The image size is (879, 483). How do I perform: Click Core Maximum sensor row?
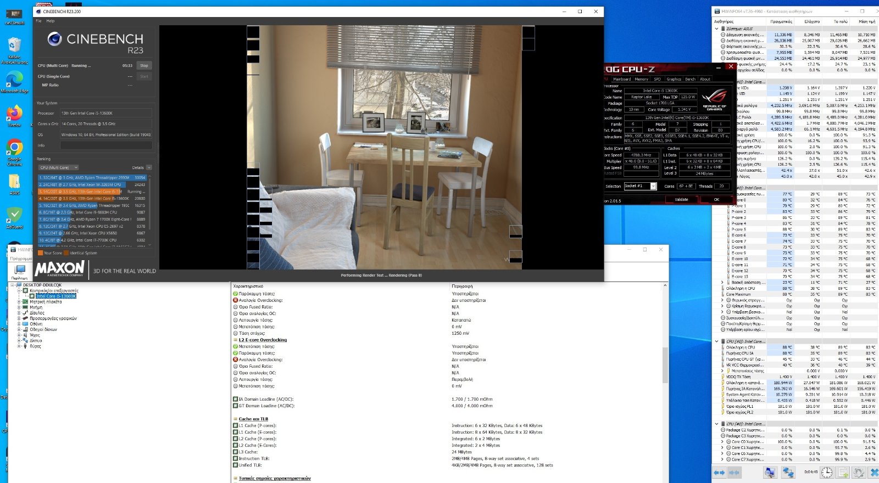(x=795, y=294)
